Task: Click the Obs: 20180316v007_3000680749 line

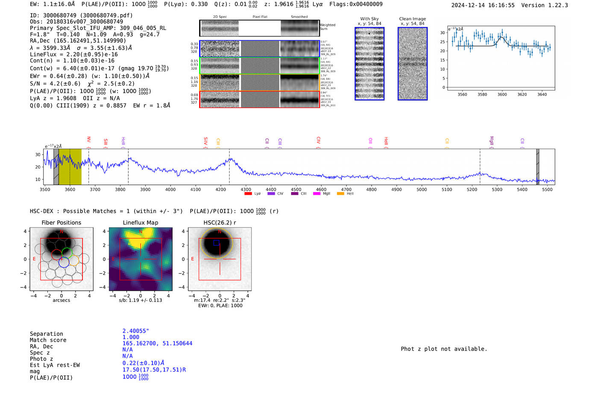Action: pyautogui.click(x=76, y=22)
